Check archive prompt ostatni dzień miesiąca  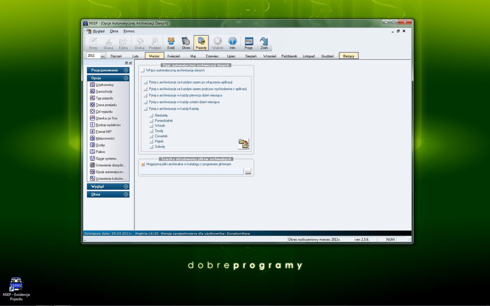(x=146, y=102)
